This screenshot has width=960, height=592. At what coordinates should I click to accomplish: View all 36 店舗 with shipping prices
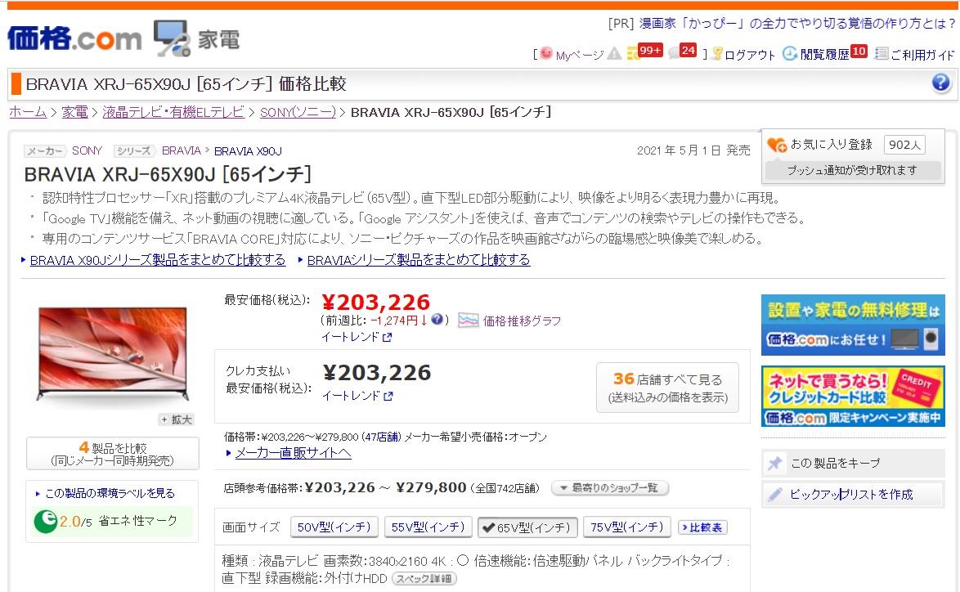click(667, 388)
